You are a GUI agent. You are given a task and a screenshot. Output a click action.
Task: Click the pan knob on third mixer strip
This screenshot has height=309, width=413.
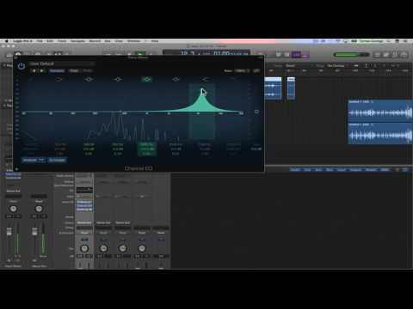[x=122, y=248]
